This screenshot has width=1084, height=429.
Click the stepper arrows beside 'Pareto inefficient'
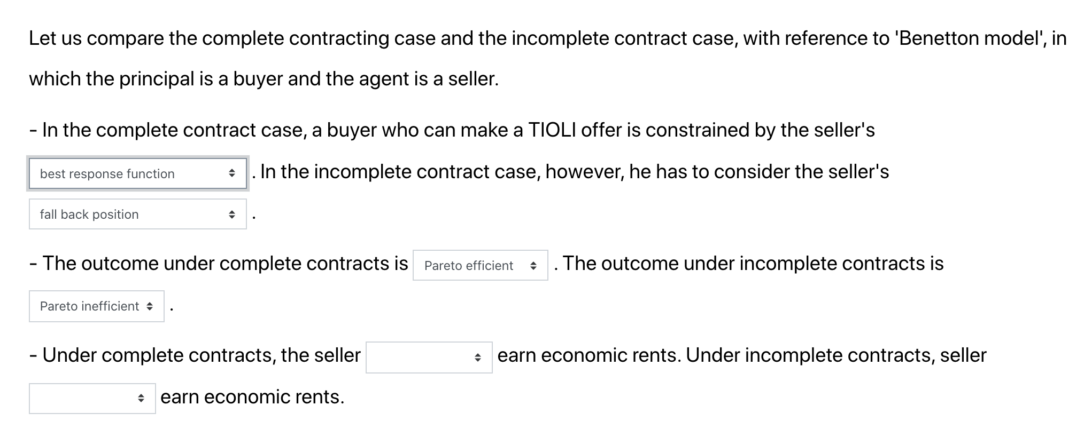150,306
